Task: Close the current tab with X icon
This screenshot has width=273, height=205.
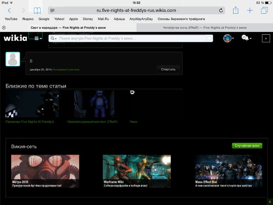Action: pyautogui.click(x=4, y=27)
